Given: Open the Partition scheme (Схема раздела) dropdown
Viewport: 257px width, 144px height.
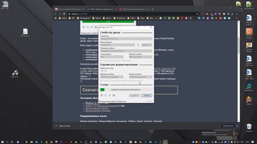Looking at the screenshot, I should coord(112,57).
